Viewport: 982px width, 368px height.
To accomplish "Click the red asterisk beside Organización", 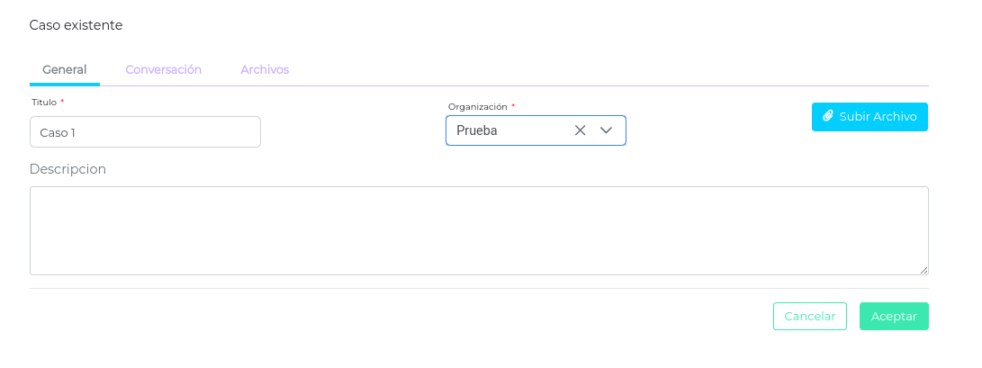I will point(513,106).
